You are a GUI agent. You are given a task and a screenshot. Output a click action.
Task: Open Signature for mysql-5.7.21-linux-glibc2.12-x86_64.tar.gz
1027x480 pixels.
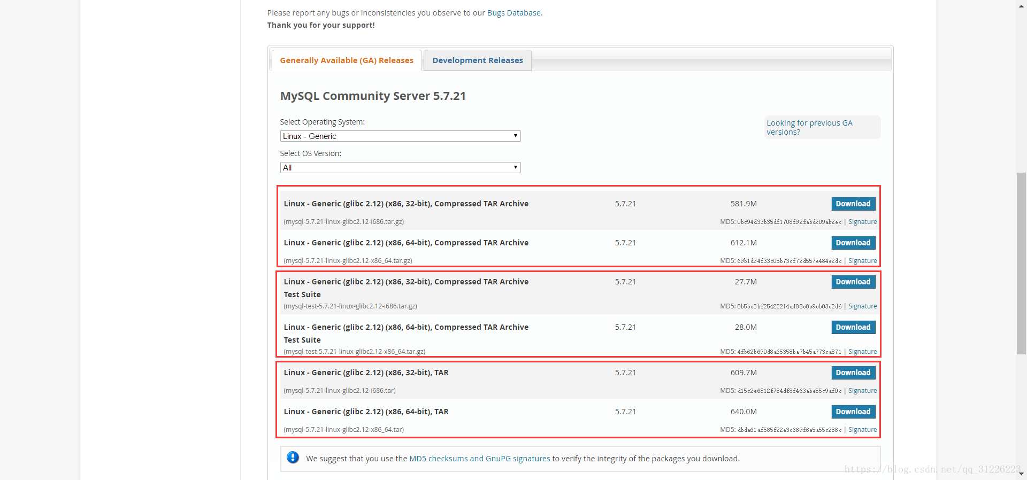coord(862,261)
